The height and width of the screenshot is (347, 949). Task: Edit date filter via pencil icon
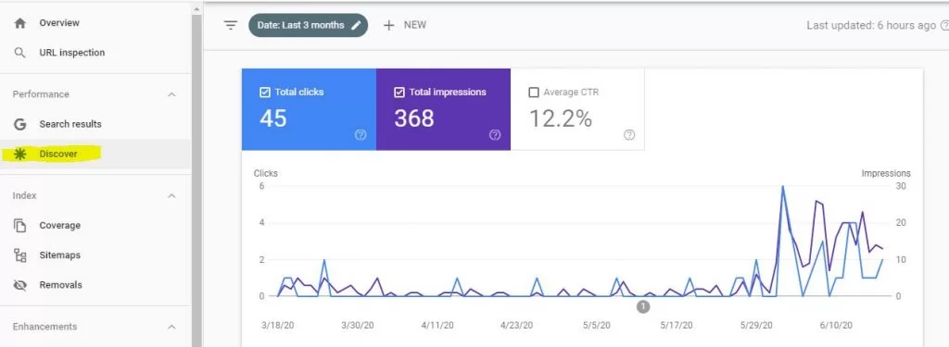(357, 25)
